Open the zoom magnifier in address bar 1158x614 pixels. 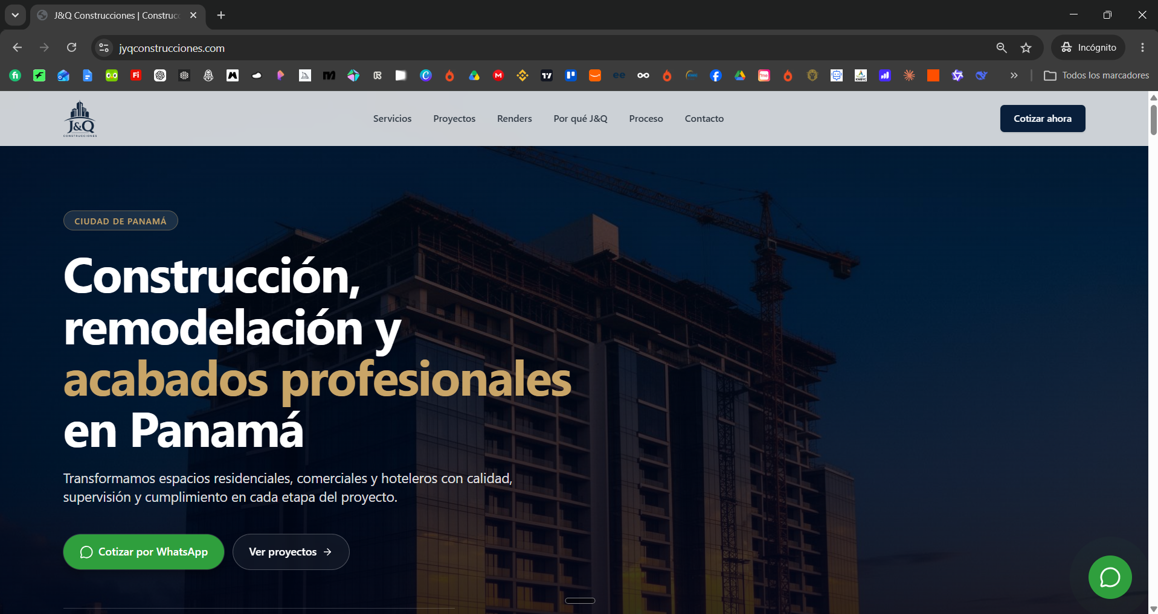pos(1002,48)
